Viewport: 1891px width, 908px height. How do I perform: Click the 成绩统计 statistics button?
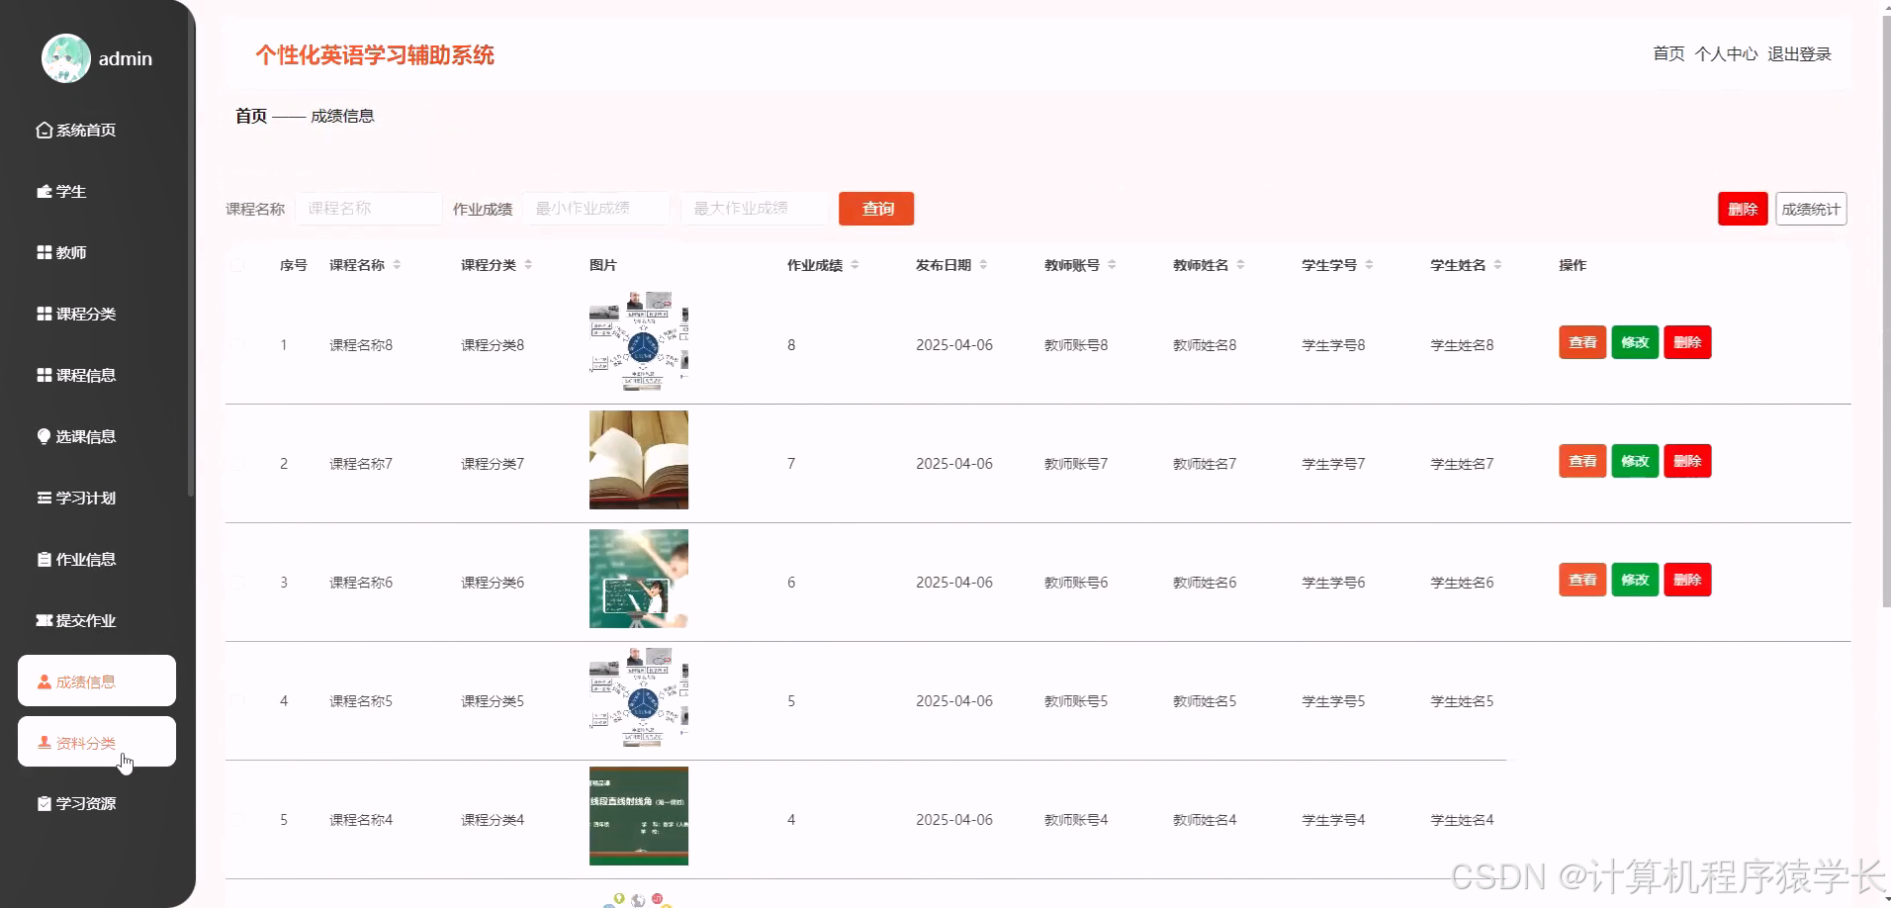click(x=1811, y=209)
